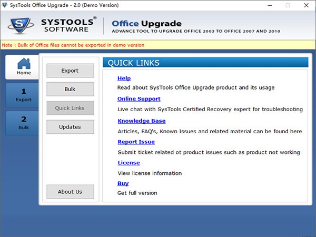Minimize the SysTools Office Upgrade window

pyautogui.click(x=270, y=5)
